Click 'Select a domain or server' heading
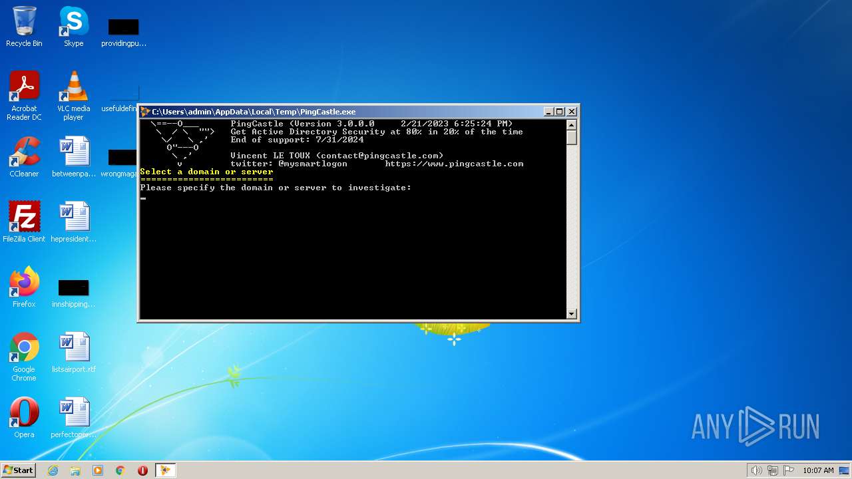Image resolution: width=852 pixels, height=479 pixels. (206, 172)
